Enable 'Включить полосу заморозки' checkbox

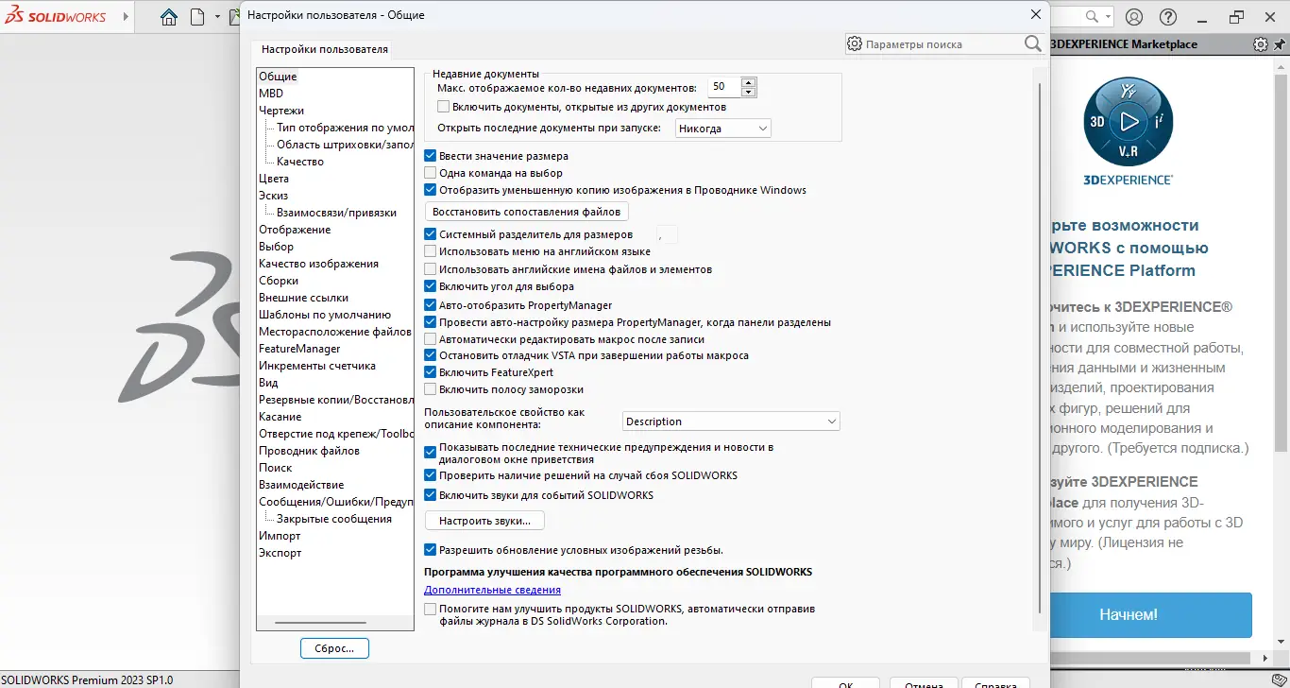pyautogui.click(x=431, y=389)
